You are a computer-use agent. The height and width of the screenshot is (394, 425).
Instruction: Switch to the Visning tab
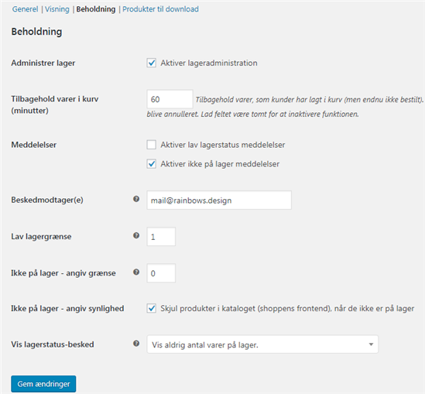point(57,9)
